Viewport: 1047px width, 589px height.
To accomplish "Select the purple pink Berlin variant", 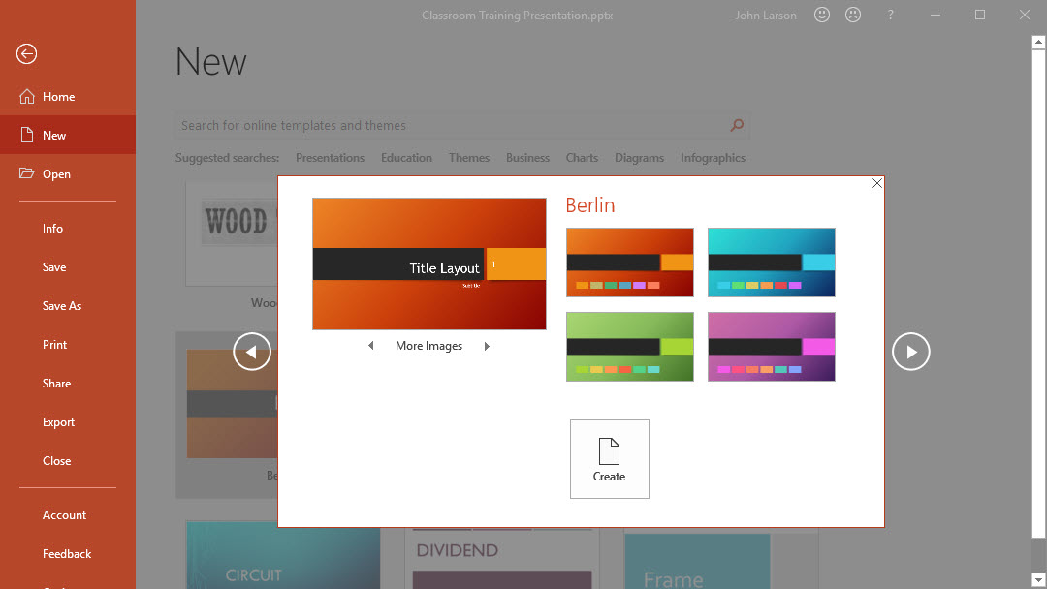I will click(771, 347).
